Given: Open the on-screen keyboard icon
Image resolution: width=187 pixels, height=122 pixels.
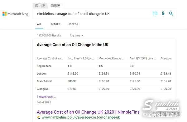Looking at the screenshot, I should click(155, 13).
